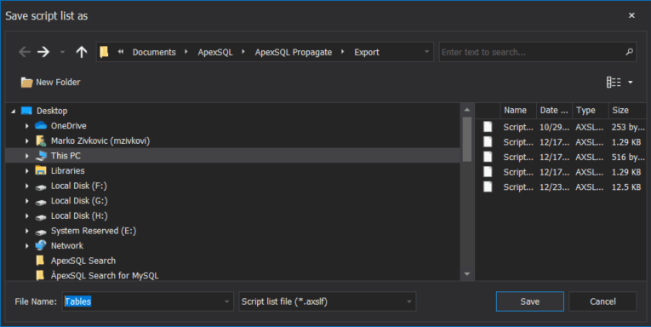Expand Local Disk (H:) node
The width and height of the screenshot is (651, 327).
(x=27, y=215)
